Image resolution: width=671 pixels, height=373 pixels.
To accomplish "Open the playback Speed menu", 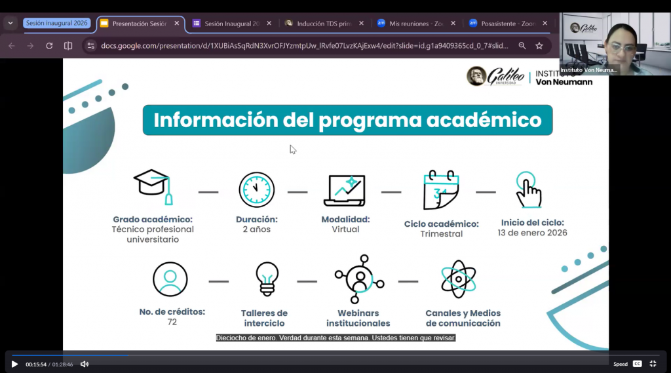I will tap(620, 364).
